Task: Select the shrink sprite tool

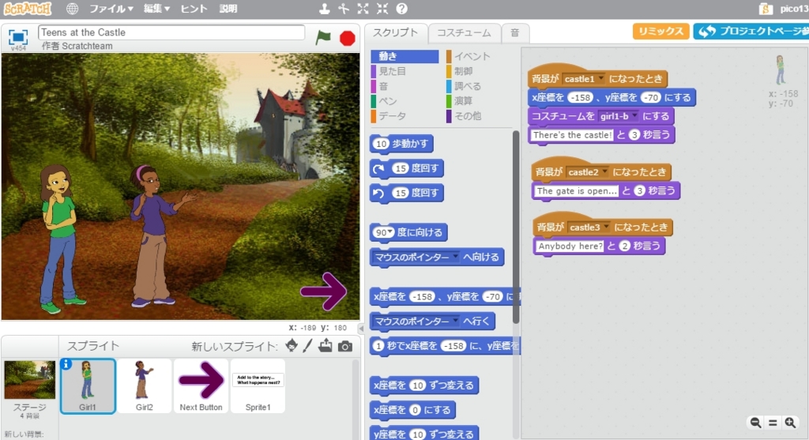Action: pos(382,9)
